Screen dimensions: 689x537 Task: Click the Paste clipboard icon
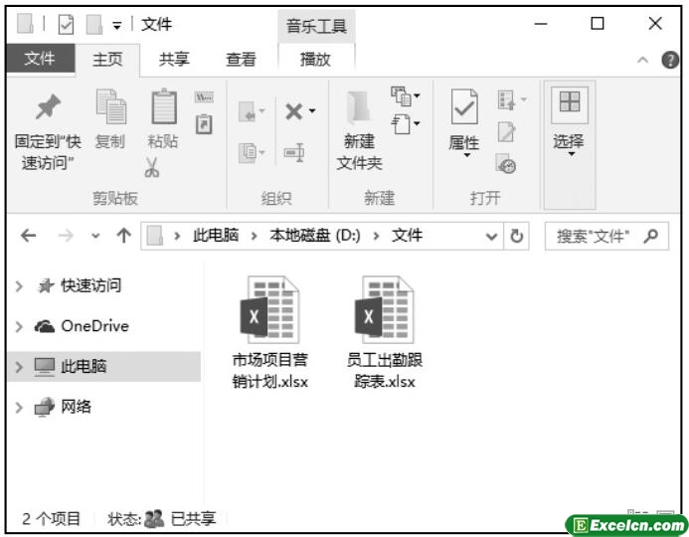164,106
